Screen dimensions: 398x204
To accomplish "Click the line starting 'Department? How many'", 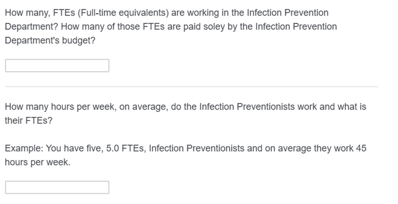I will point(171,27).
